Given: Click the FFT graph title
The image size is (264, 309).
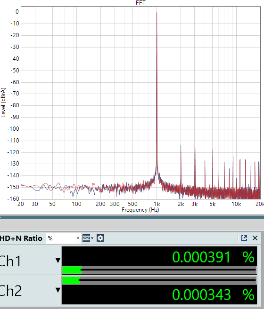Looking at the screenshot, I should tap(140, 3).
